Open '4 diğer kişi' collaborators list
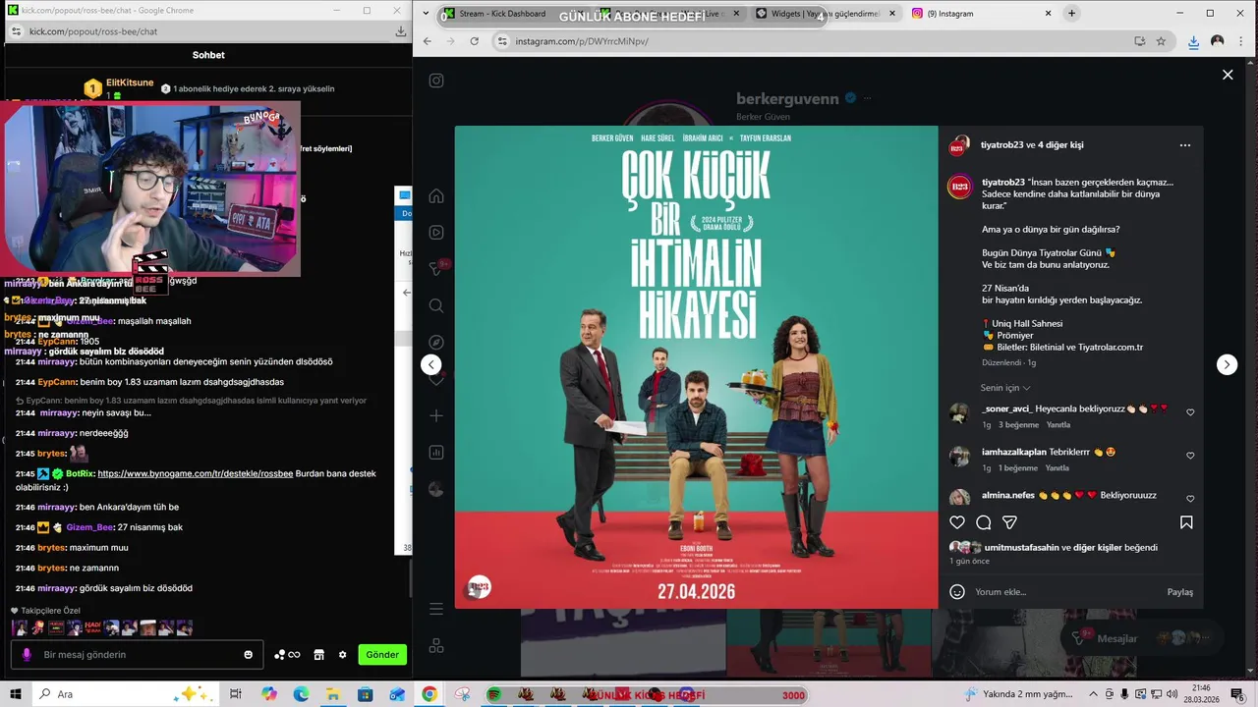The height and width of the screenshot is (707, 1258). (x=1060, y=144)
